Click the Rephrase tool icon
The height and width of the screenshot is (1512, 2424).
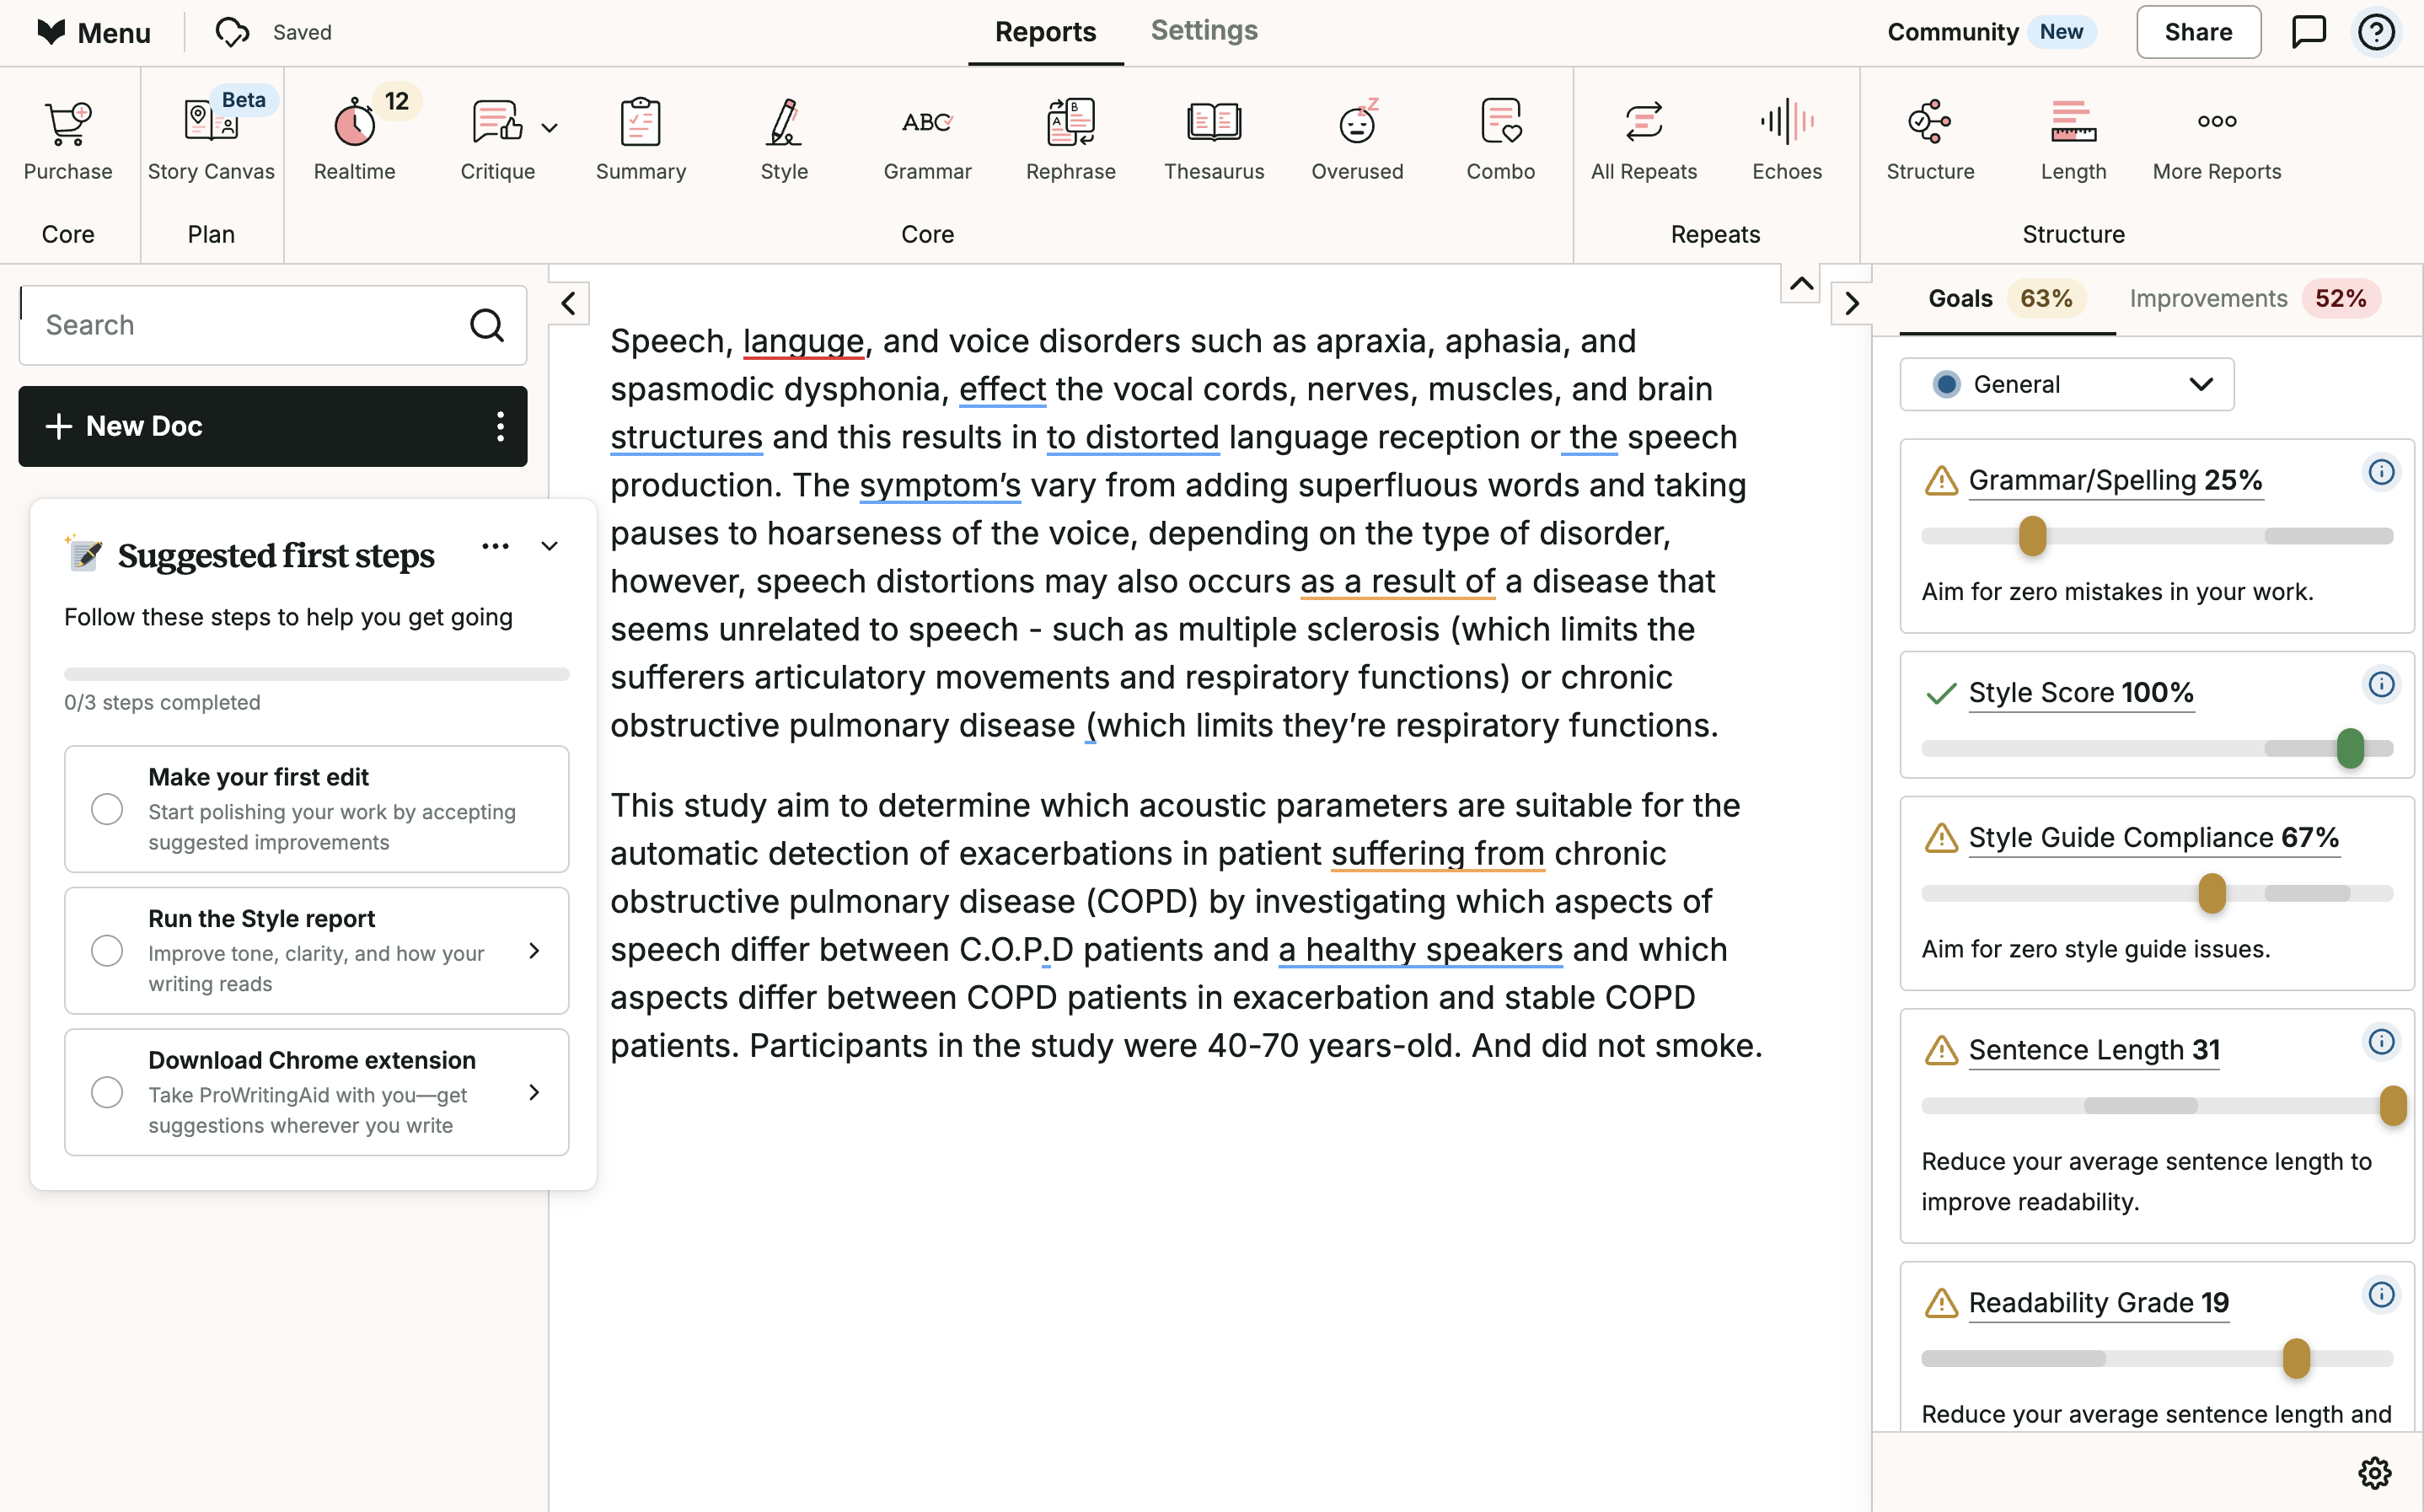point(1070,123)
